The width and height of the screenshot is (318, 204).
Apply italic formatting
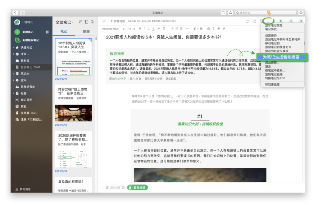(x=144, y=29)
